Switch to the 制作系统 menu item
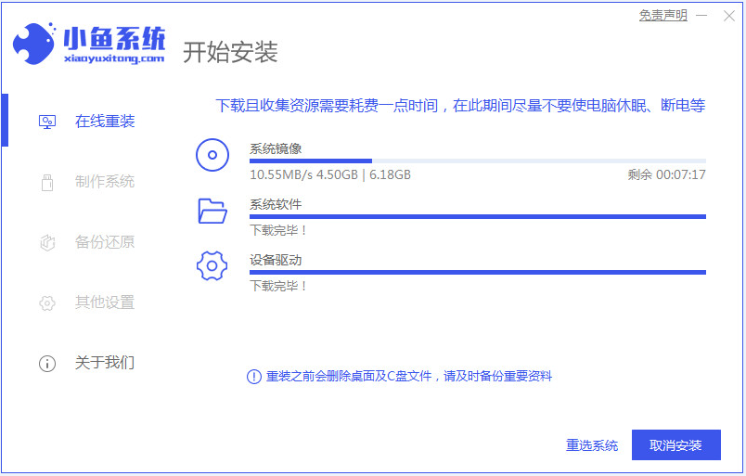Screen dimensions: 746x476 (104, 182)
